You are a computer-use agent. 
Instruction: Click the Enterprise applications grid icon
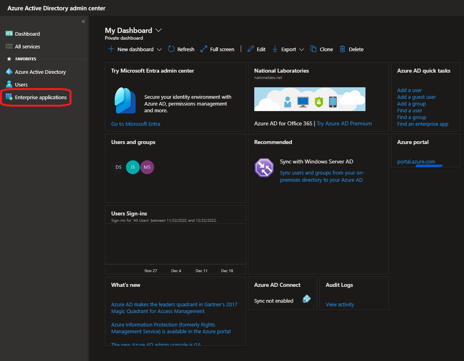point(9,97)
